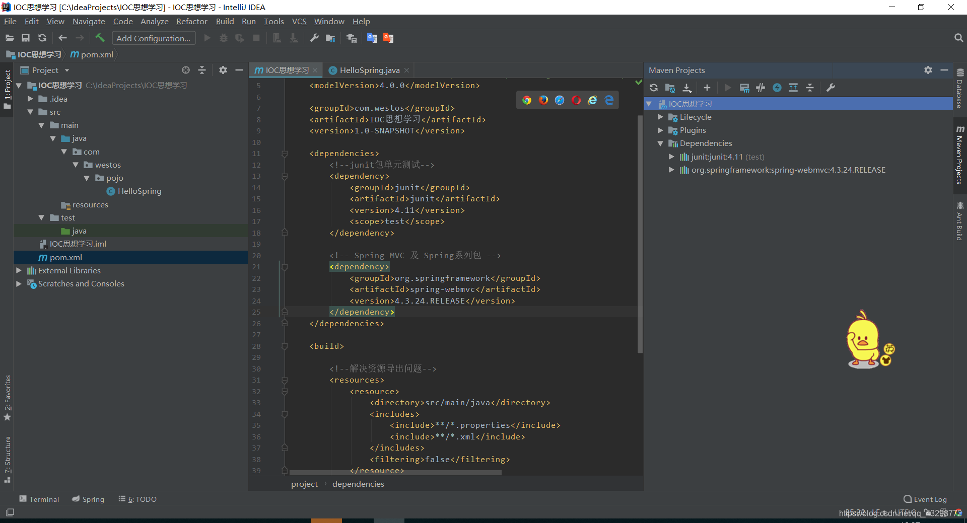Click pom.xml breadcrumb in navigation bar

[x=92, y=54]
